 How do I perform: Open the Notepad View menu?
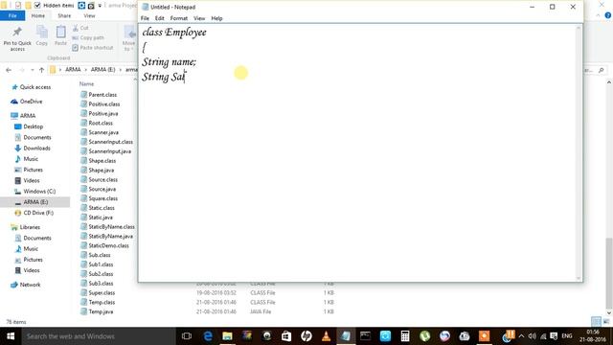click(199, 18)
